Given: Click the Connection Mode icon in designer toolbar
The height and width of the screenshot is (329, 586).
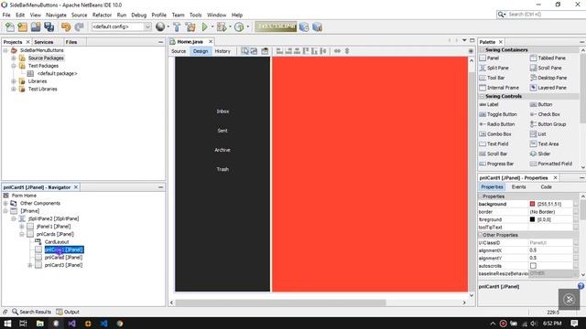Looking at the screenshot, I should click(254, 51).
